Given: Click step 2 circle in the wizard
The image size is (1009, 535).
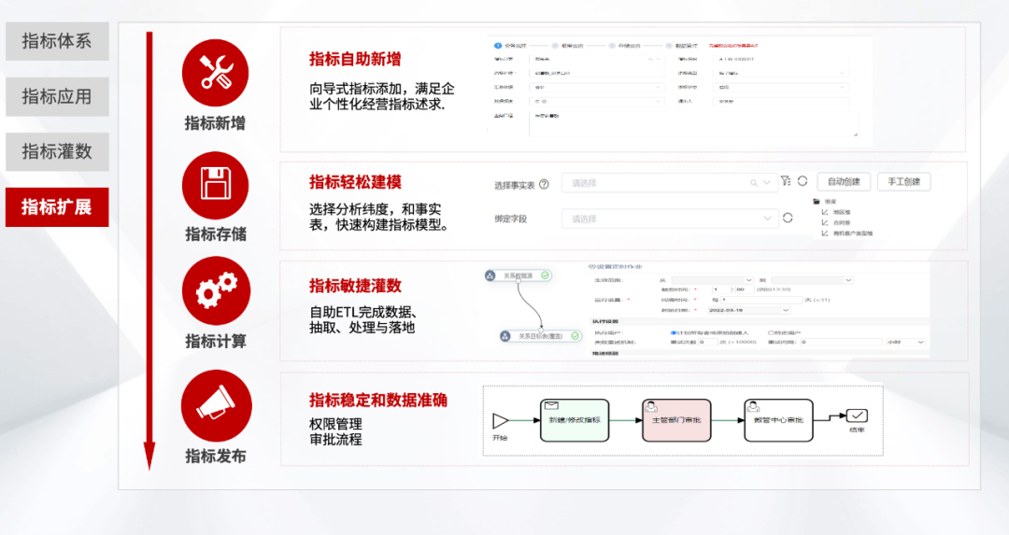Looking at the screenshot, I should [x=555, y=46].
